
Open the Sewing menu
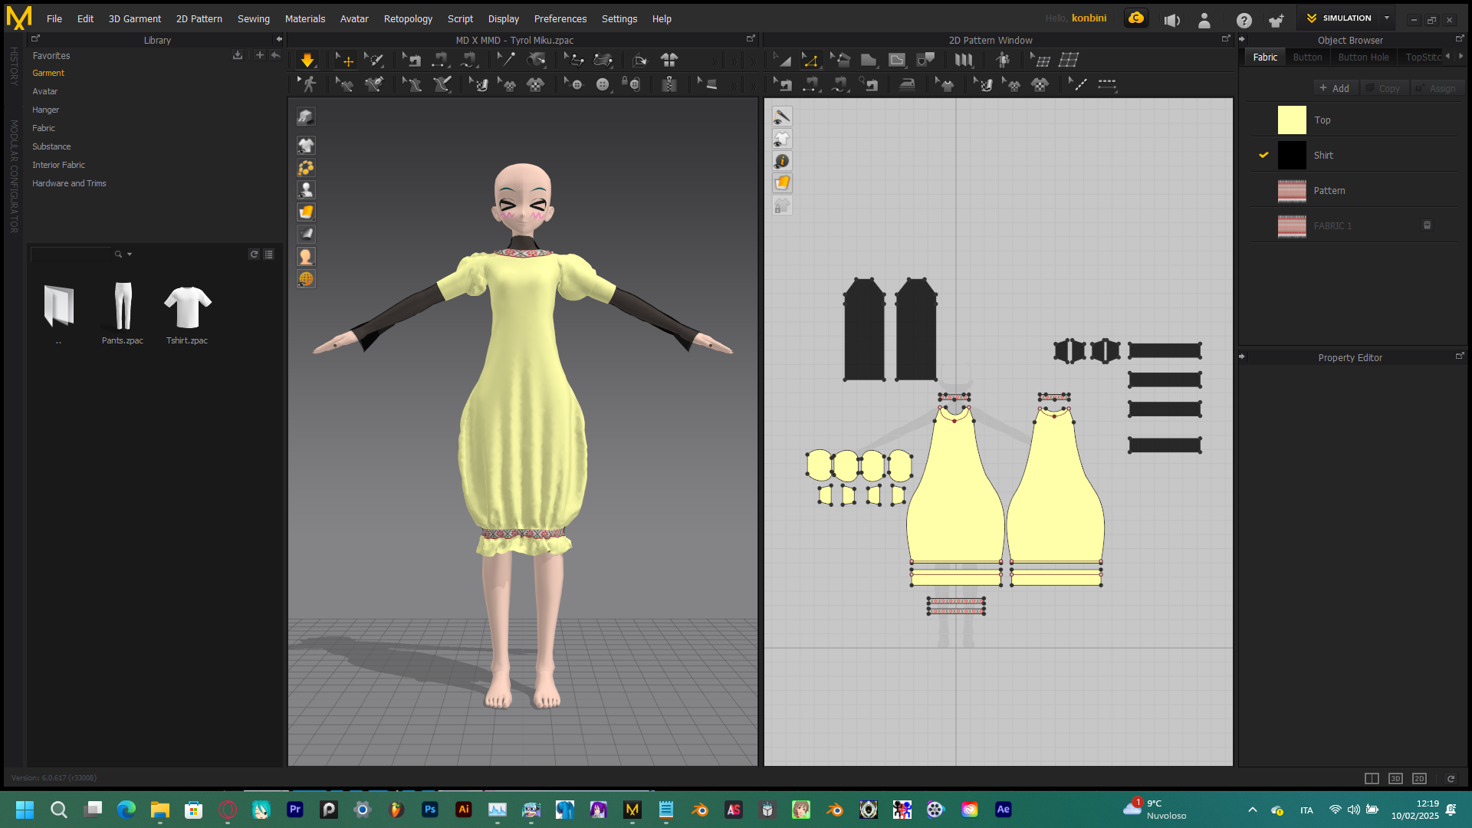(253, 18)
